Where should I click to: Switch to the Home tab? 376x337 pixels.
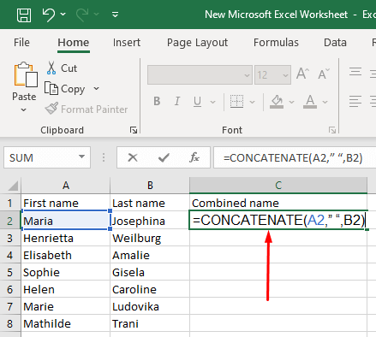pos(74,43)
